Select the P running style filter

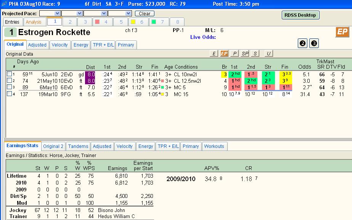(235, 53)
